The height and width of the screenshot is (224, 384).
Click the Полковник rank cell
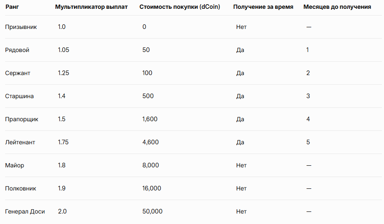point(21,188)
